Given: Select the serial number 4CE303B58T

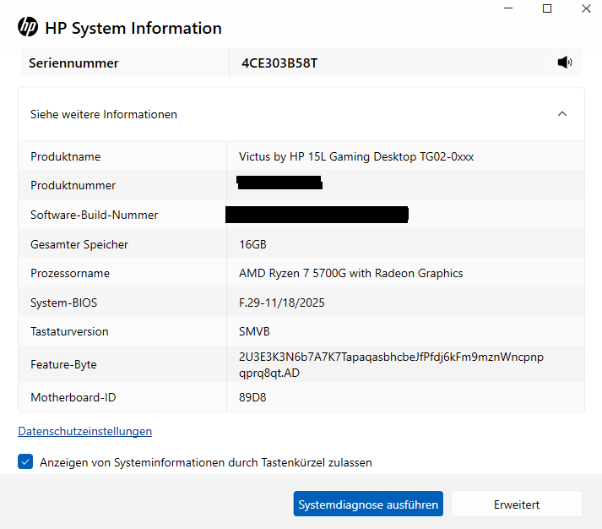Looking at the screenshot, I should click(x=279, y=63).
